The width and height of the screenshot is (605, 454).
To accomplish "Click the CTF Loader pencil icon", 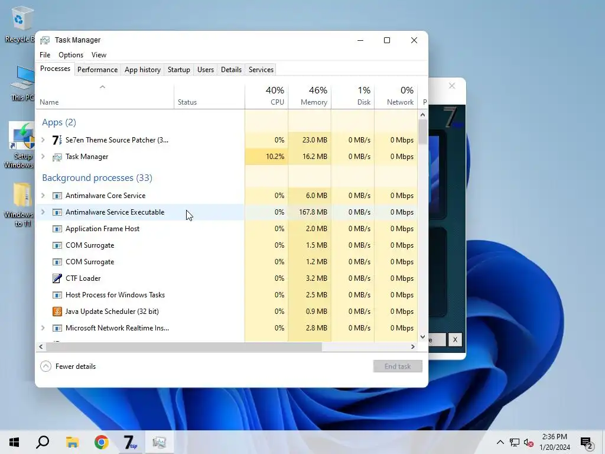I will [57, 278].
